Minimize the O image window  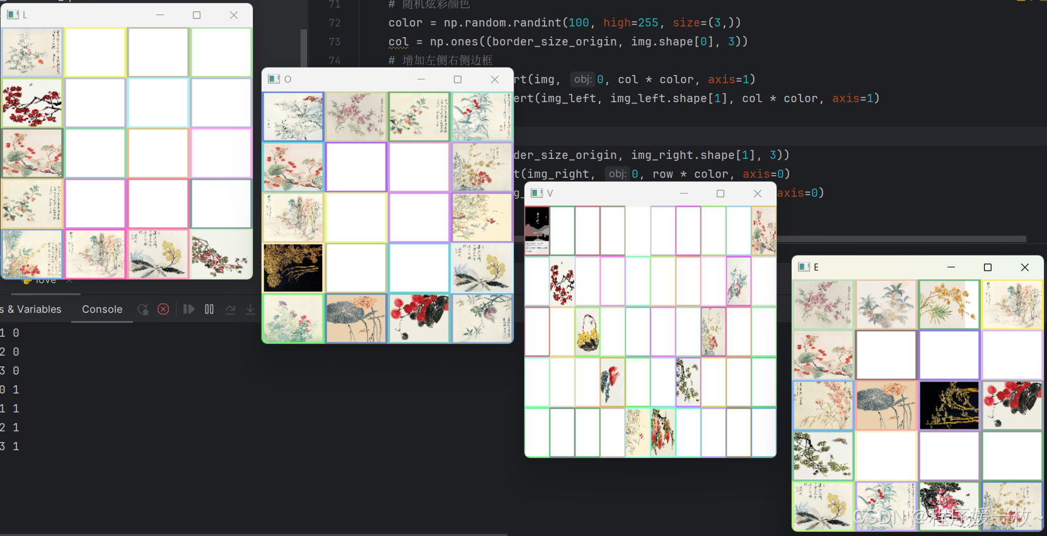click(x=421, y=79)
